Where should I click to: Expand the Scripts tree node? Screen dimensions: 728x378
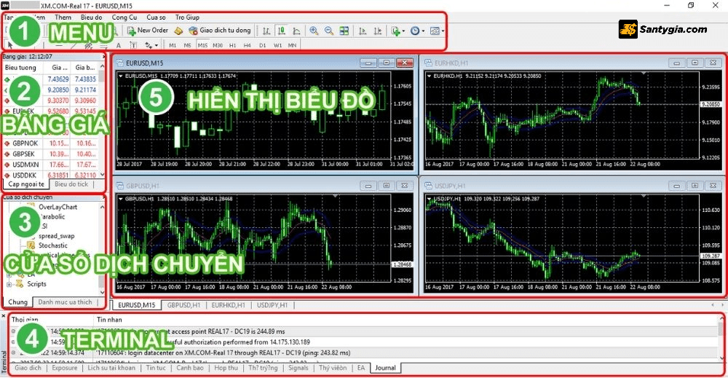[9, 284]
